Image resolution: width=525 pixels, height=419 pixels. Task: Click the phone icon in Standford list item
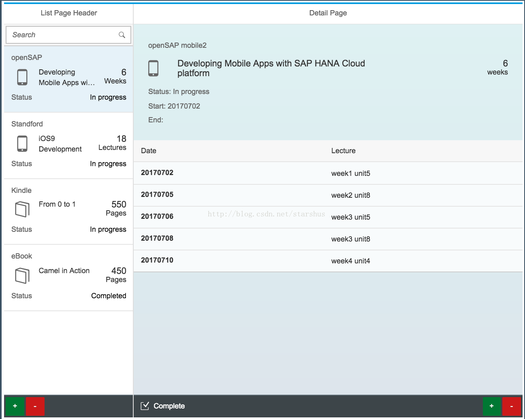pos(22,143)
